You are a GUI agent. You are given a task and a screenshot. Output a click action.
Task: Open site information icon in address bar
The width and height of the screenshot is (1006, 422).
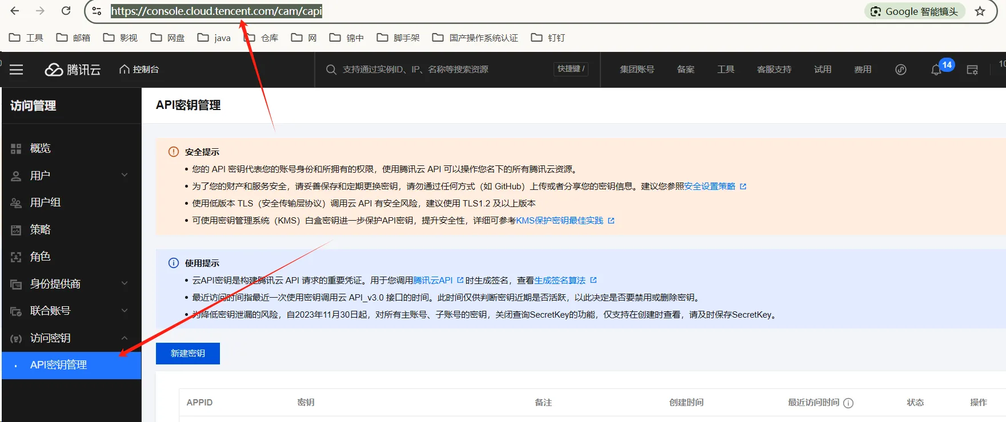click(x=97, y=11)
